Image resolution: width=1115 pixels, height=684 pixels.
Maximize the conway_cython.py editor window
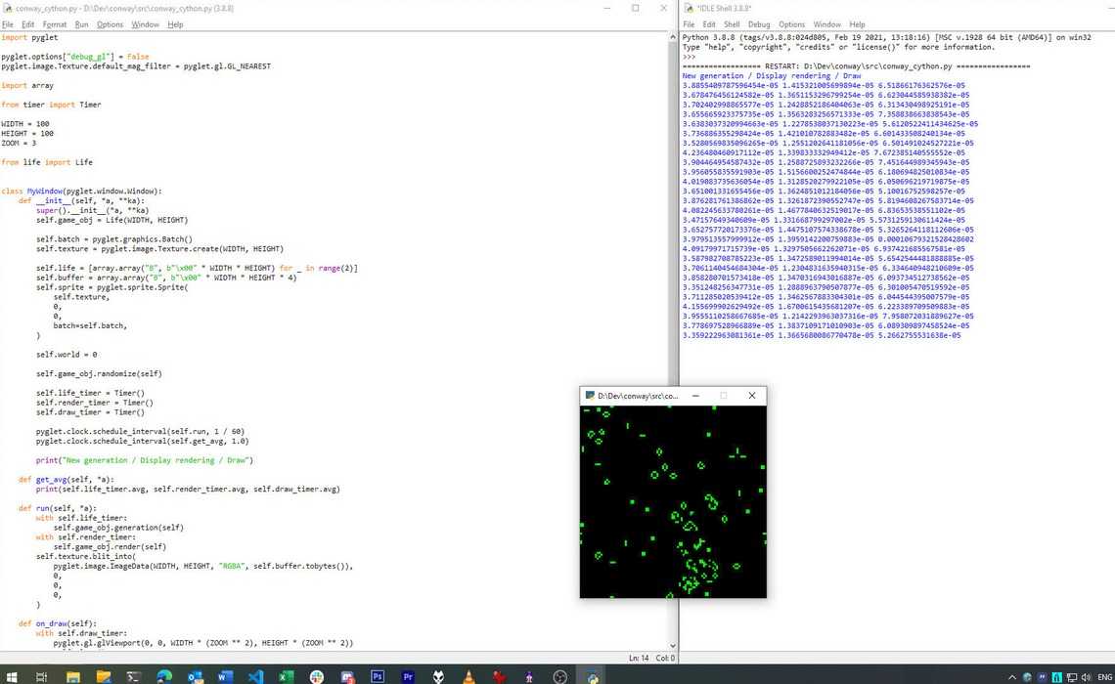pyautogui.click(x=635, y=8)
